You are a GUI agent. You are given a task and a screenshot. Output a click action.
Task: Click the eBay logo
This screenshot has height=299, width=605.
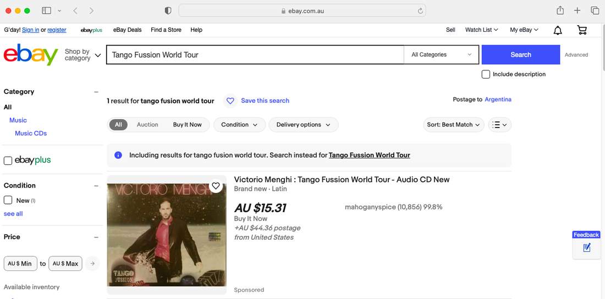[x=31, y=55]
